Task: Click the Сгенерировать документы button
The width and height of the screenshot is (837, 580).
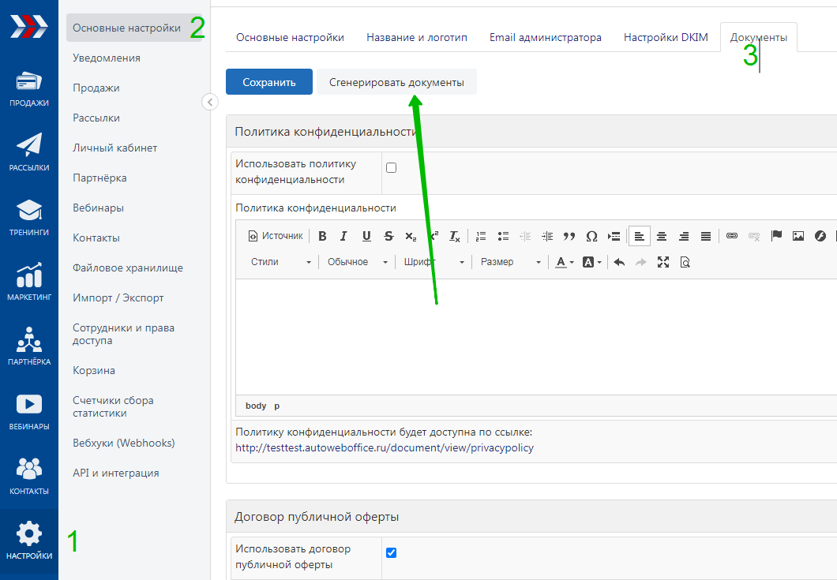Action: pyautogui.click(x=396, y=82)
